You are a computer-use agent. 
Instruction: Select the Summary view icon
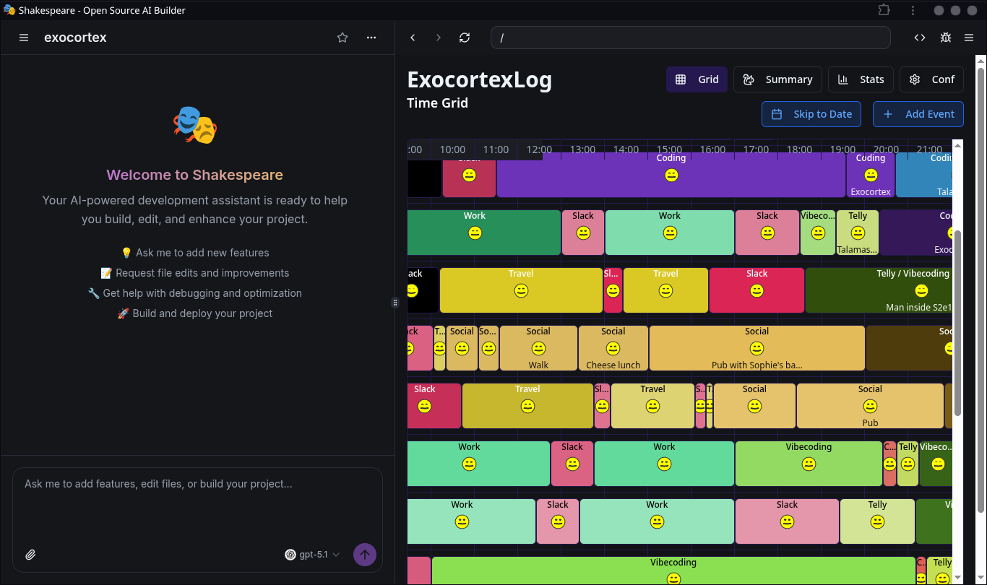click(x=748, y=79)
